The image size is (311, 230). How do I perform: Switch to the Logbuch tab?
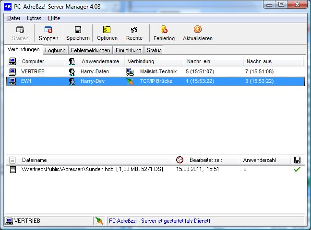pyautogui.click(x=55, y=50)
